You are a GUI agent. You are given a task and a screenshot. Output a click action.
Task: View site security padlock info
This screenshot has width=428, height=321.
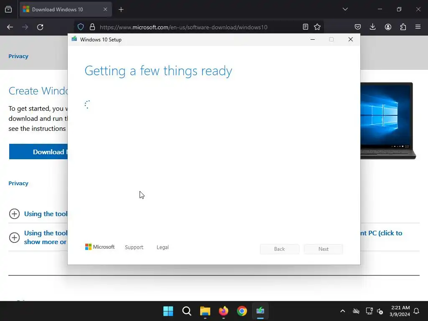tap(92, 27)
